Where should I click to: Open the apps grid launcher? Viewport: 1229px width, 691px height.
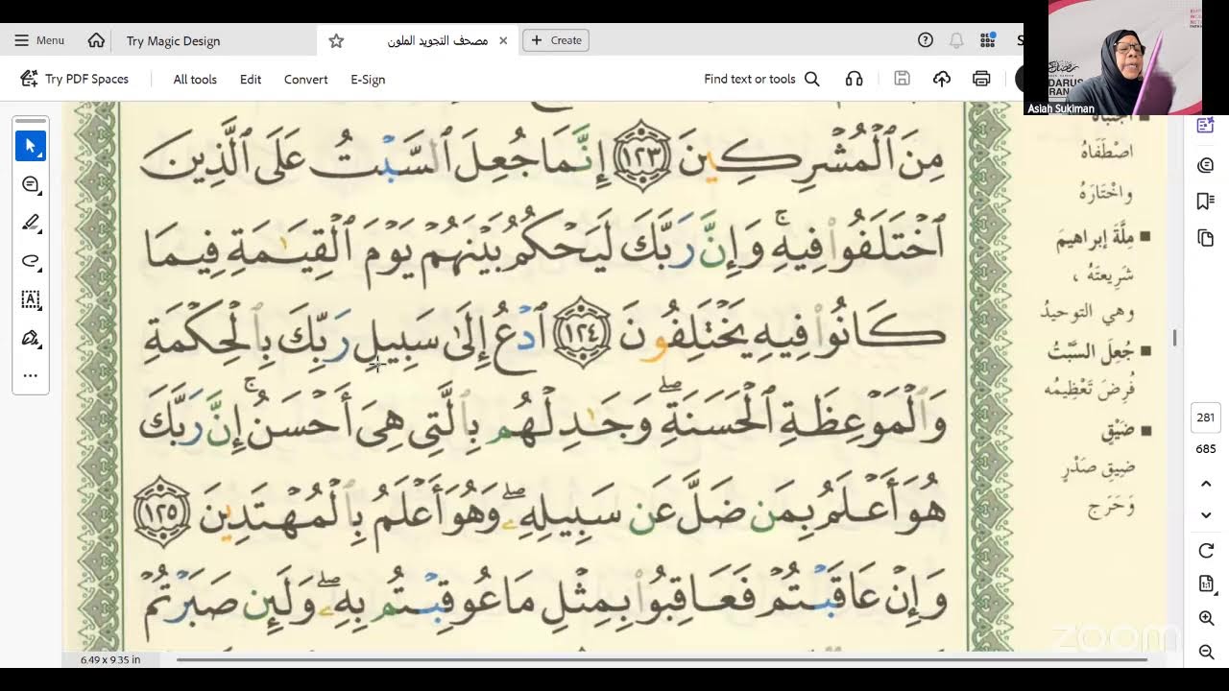tap(987, 40)
